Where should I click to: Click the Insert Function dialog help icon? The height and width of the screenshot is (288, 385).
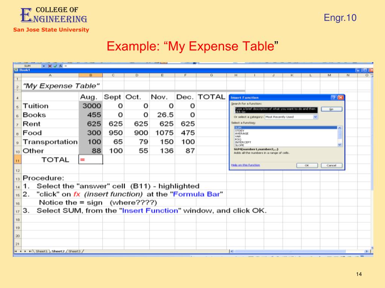pyautogui.click(x=334, y=97)
